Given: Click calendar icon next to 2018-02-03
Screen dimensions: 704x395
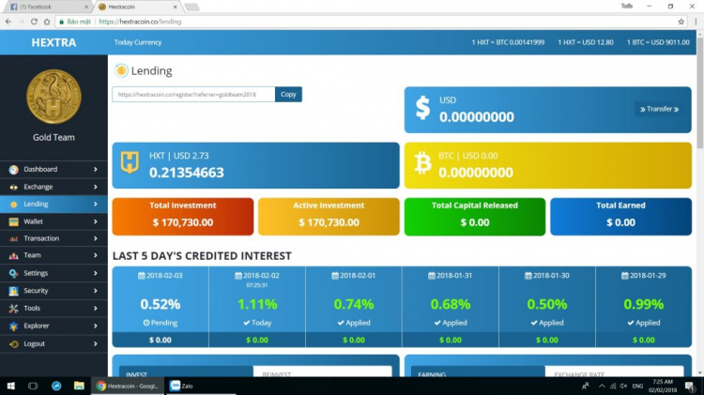Looking at the screenshot, I should point(142,276).
